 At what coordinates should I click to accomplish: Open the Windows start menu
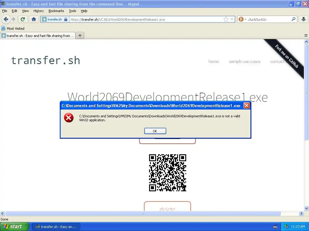coord(14,227)
